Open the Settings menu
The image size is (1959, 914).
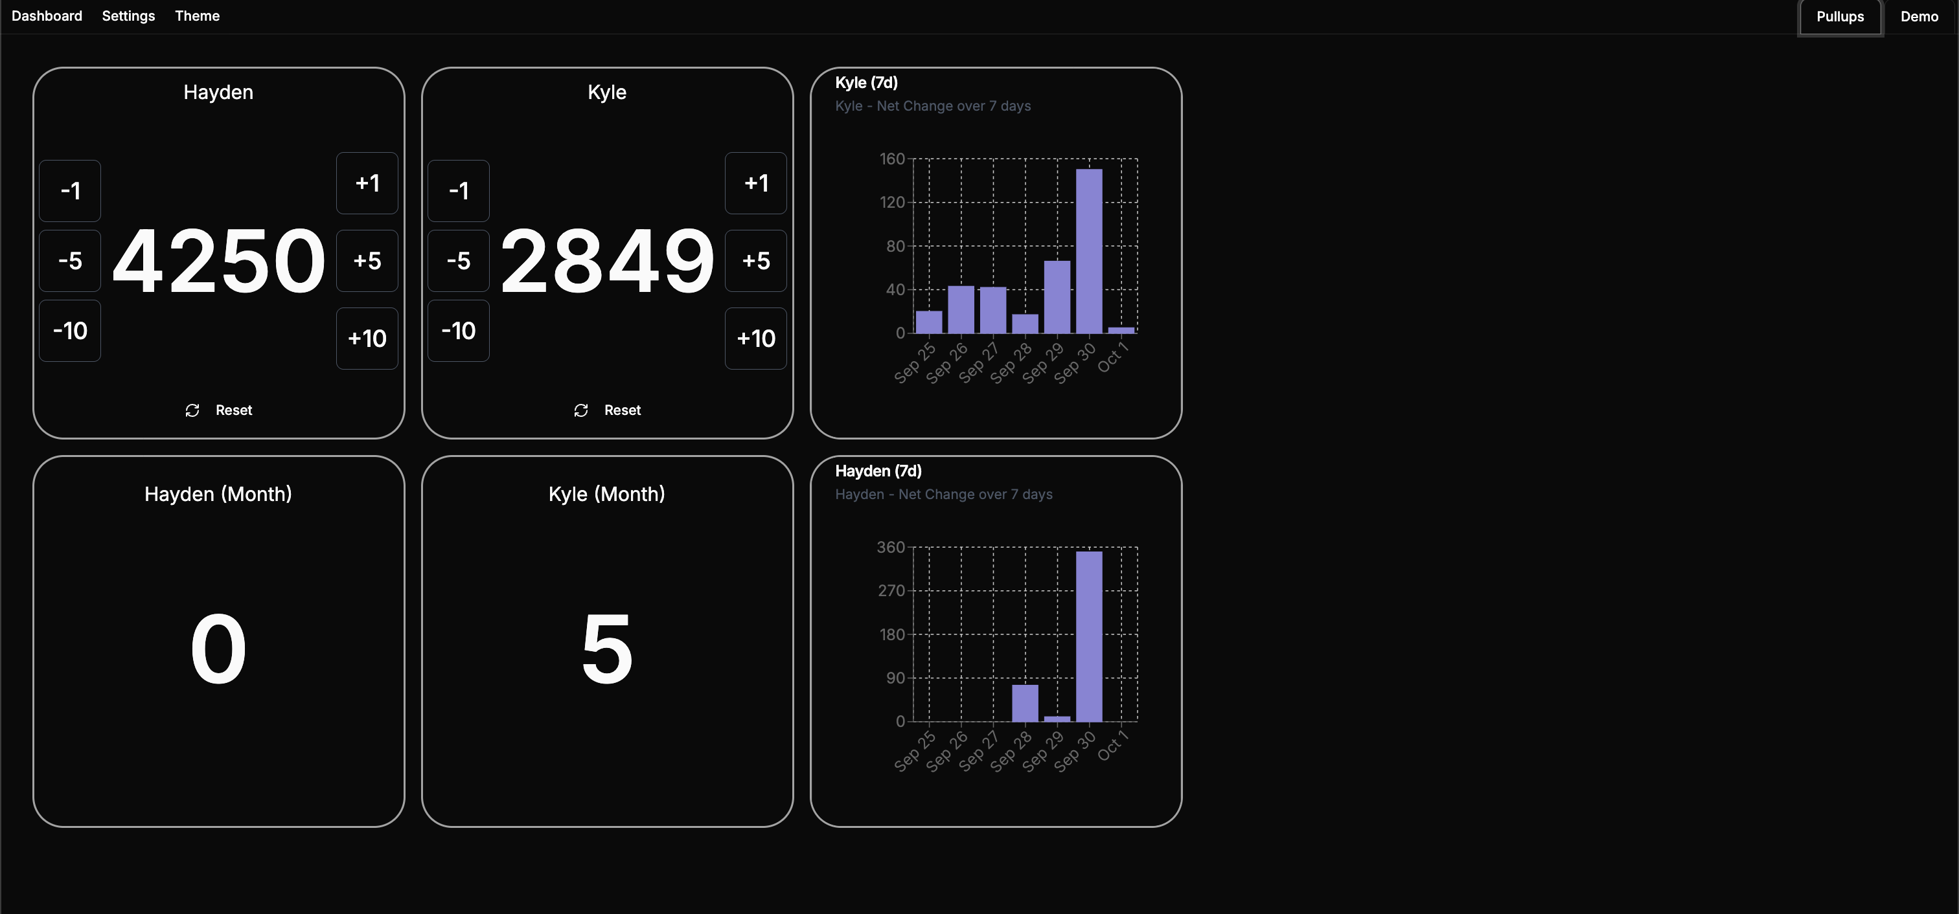(x=128, y=16)
